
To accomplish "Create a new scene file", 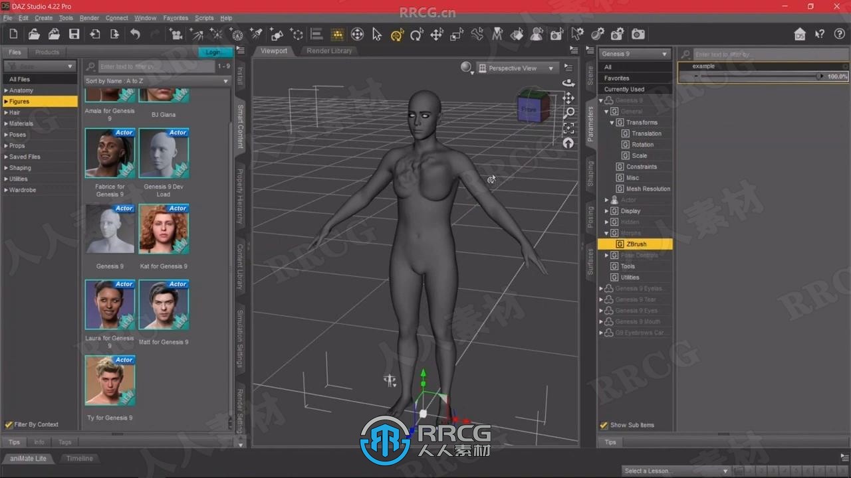I will pos(13,34).
